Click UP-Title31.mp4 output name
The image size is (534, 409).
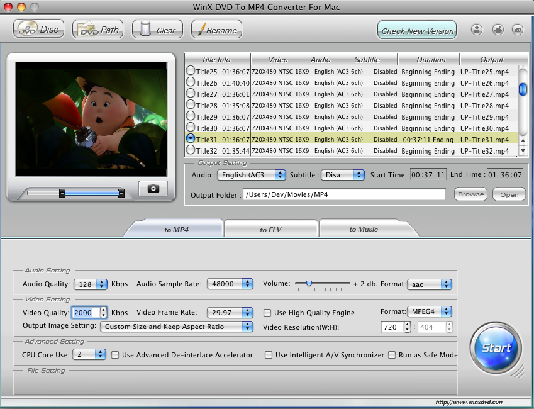tap(484, 140)
